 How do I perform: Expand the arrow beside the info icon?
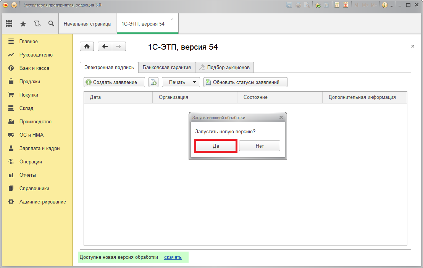(391, 6)
